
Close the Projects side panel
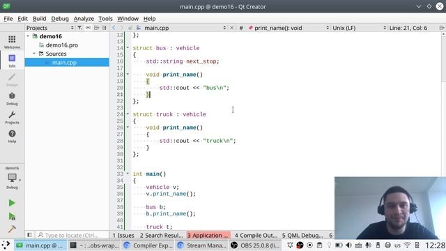pyautogui.click(x=105, y=28)
